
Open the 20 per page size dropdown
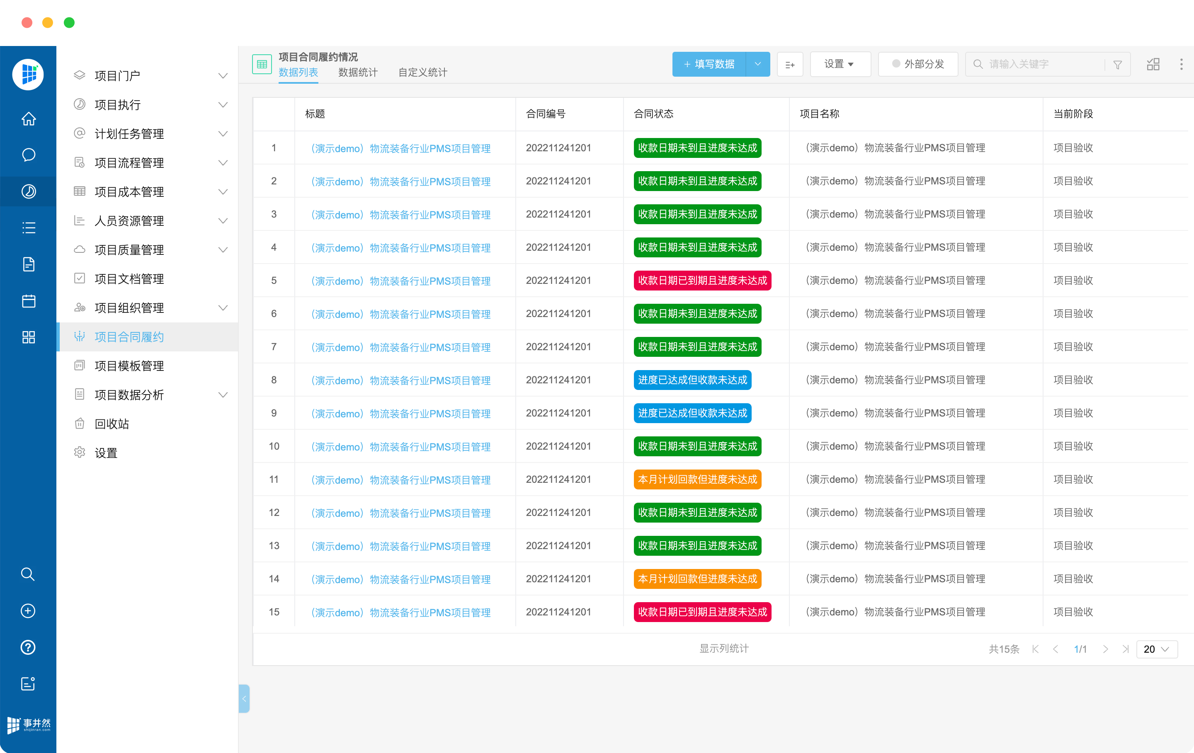pyautogui.click(x=1156, y=649)
